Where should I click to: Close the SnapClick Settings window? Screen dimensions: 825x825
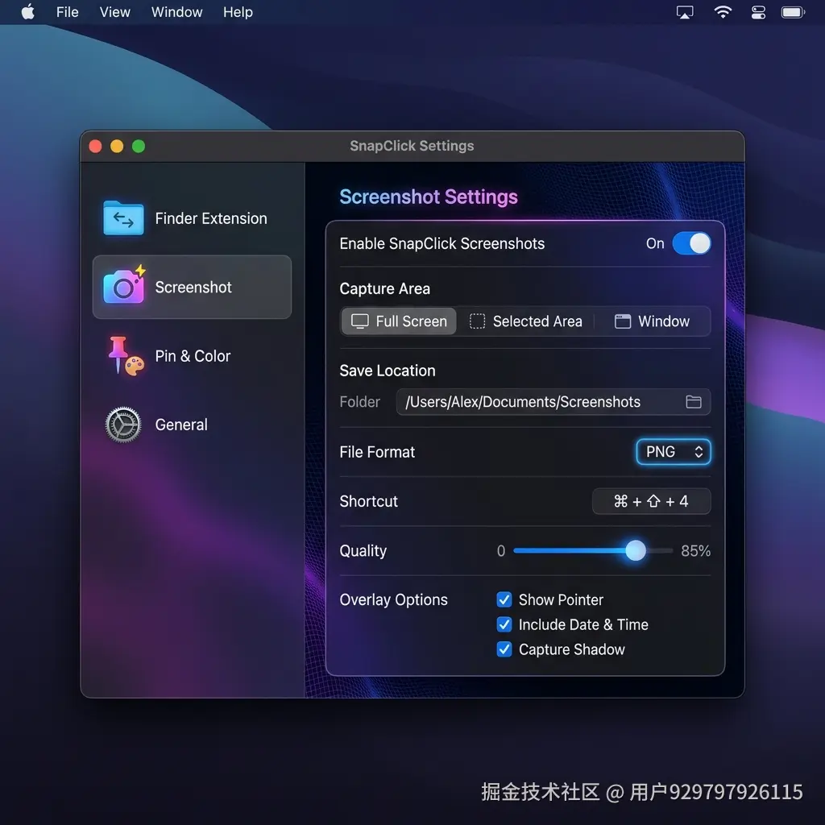point(95,147)
